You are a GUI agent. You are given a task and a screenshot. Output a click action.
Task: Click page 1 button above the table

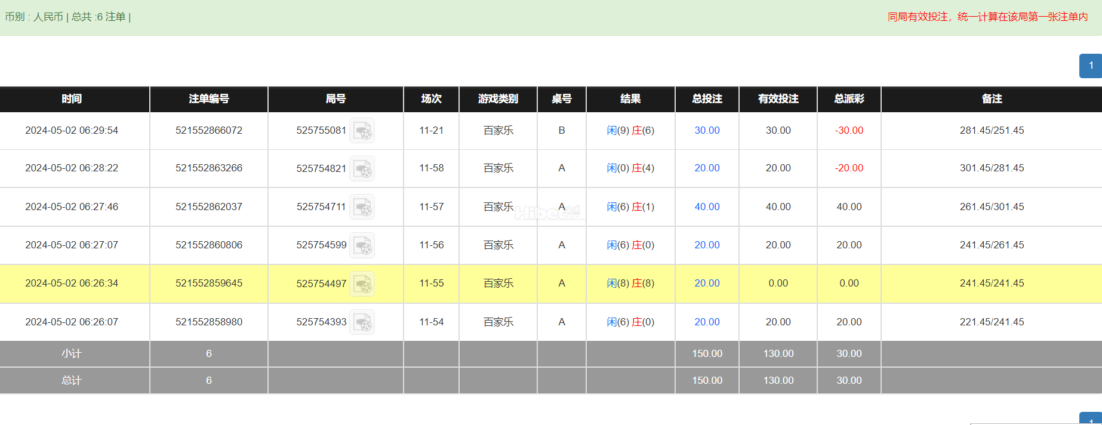1091,66
